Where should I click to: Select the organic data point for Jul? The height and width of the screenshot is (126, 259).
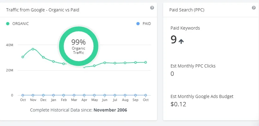115,63
